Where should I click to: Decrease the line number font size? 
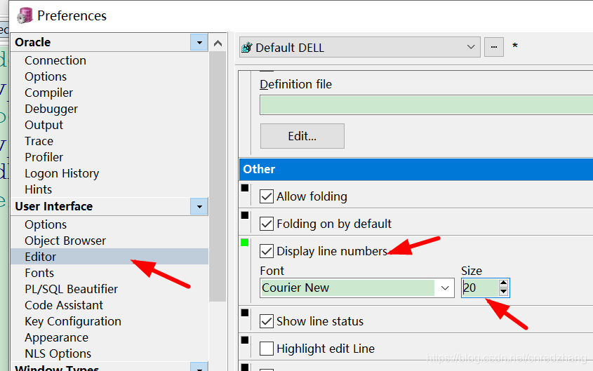503,292
